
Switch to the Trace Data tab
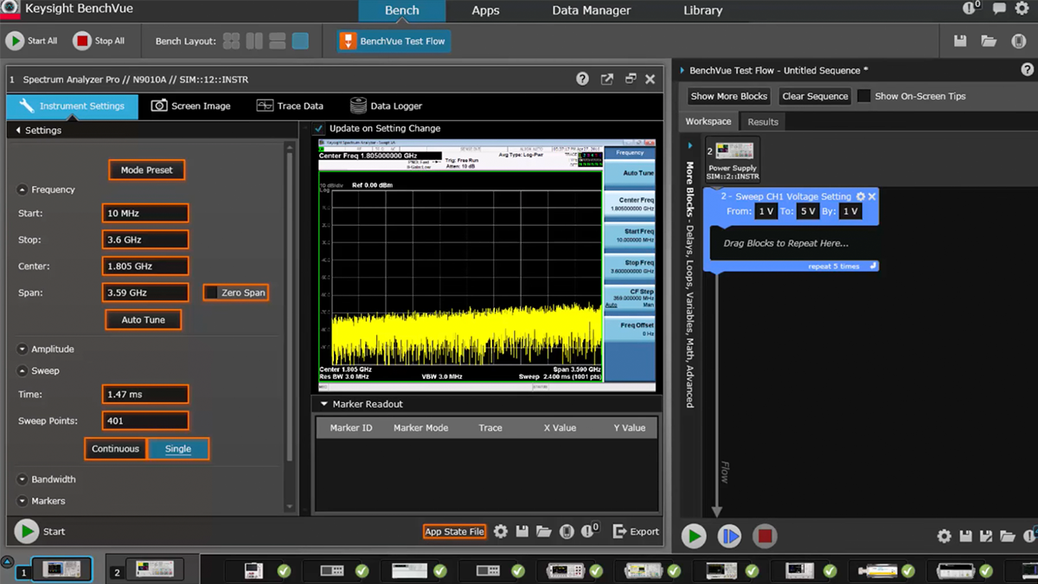(x=290, y=106)
